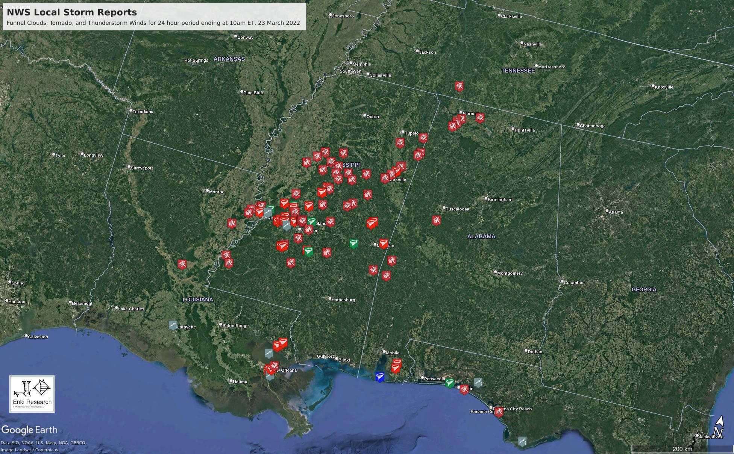Click the 200 km scale bar

click(x=682, y=449)
